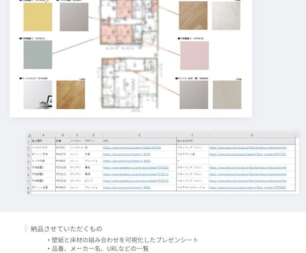Open the column G flooring link in row 2
The height and width of the screenshot is (253, 306).
(x=247, y=148)
